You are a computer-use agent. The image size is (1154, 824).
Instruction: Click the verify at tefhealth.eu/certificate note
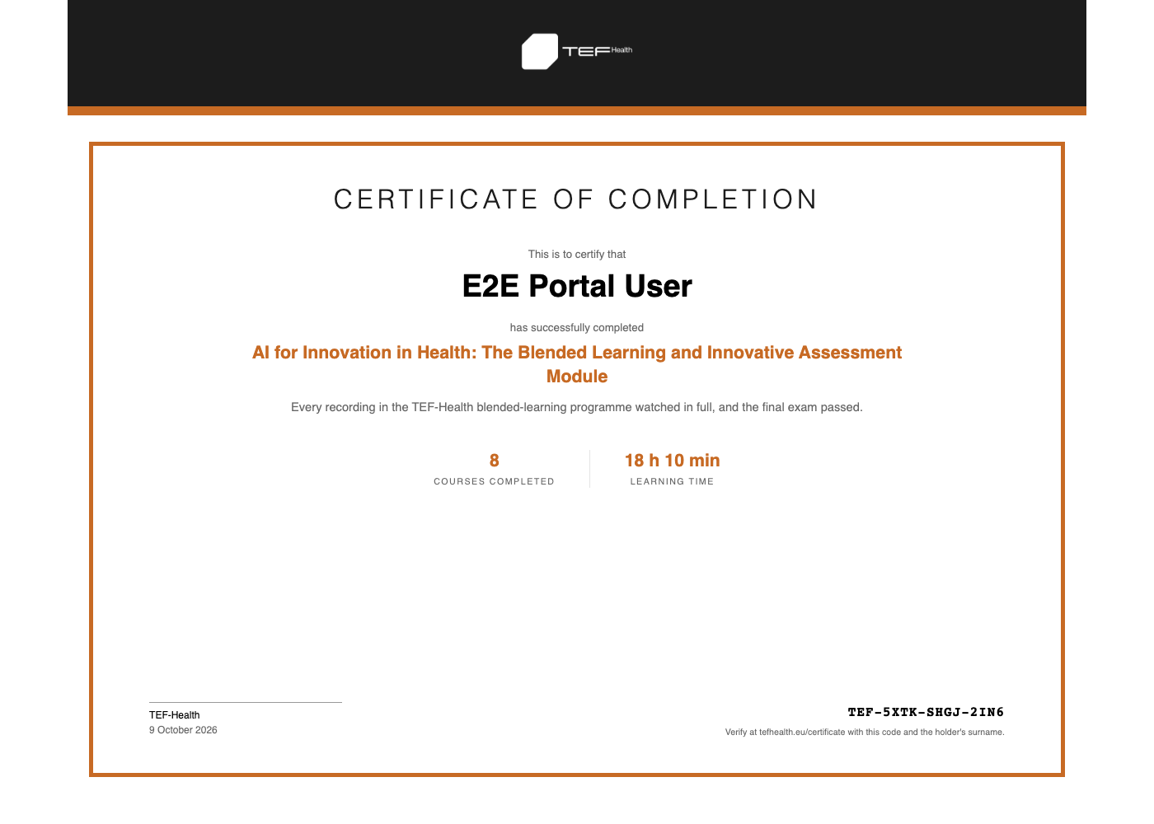pos(865,732)
